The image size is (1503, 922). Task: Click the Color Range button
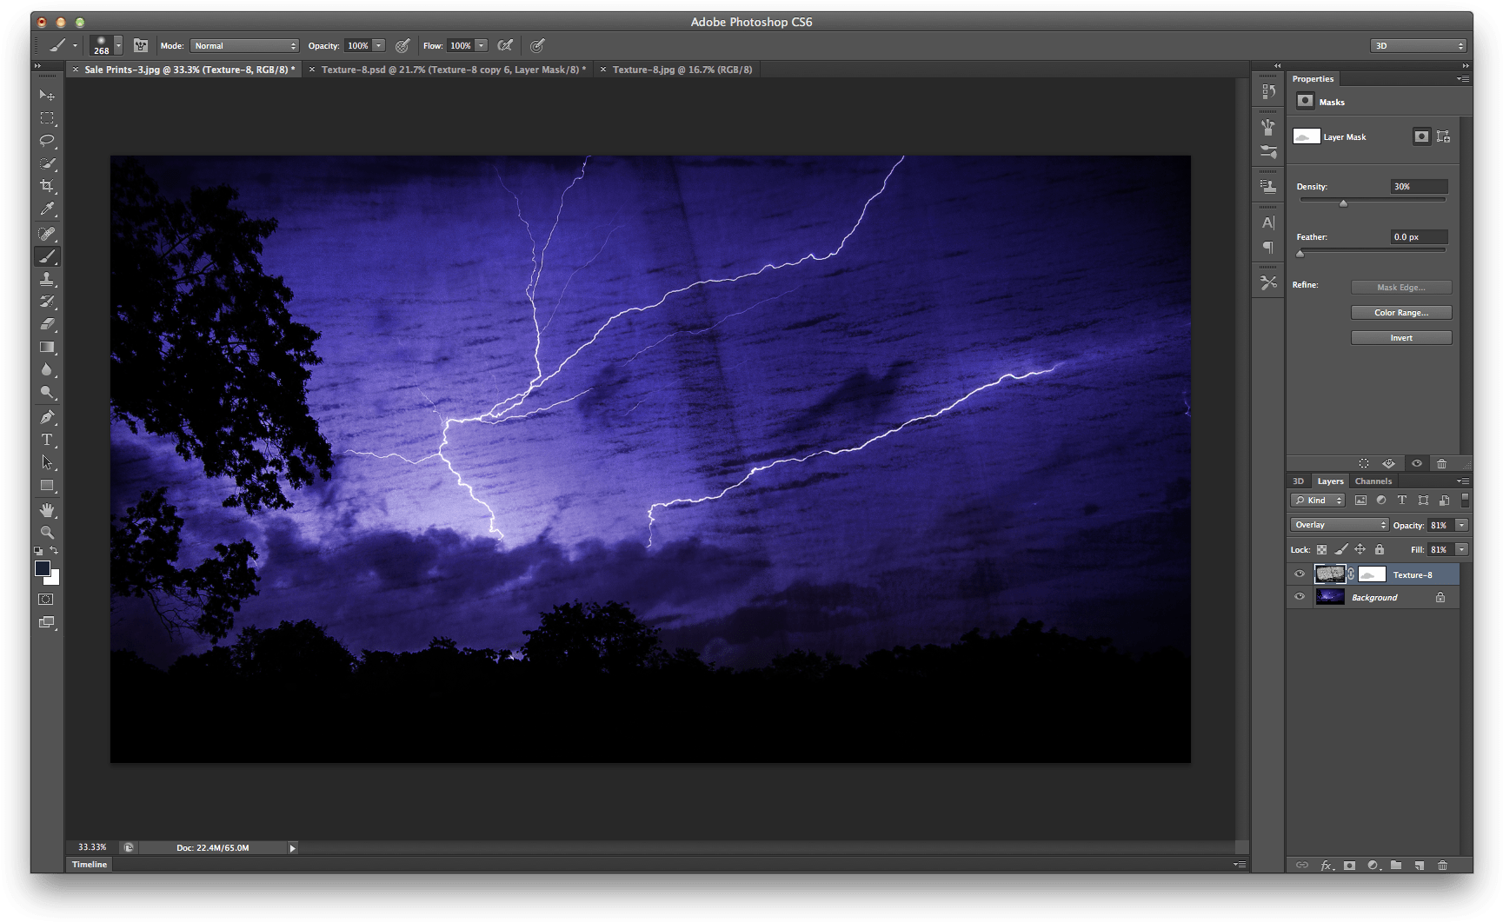click(1400, 313)
